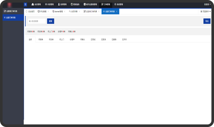Close the banner管理 tab

(65, 12)
